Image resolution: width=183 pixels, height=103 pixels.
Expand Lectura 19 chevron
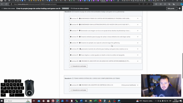coord(138,43)
